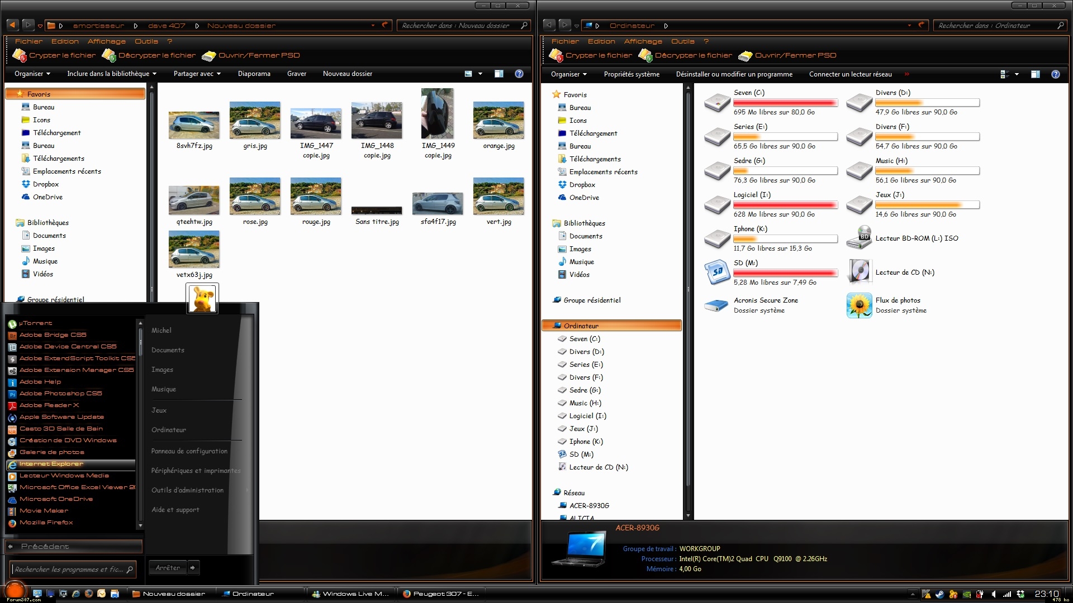Viewport: 1073px width, 603px height.
Task: Open Acronis Secure Zone icon
Action: [x=717, y=305]
